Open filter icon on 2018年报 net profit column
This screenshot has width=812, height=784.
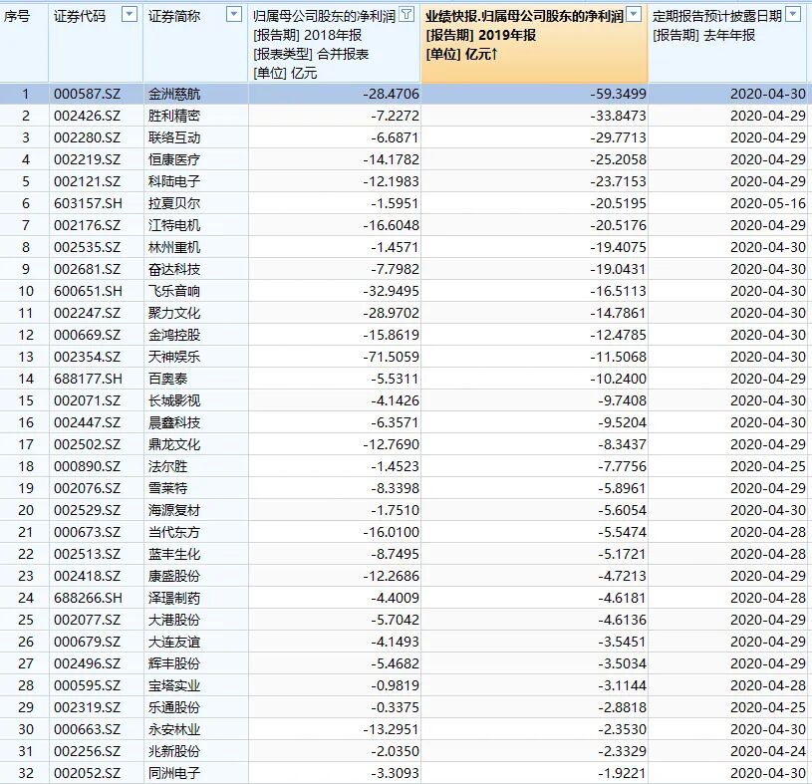tap(407, 15)
